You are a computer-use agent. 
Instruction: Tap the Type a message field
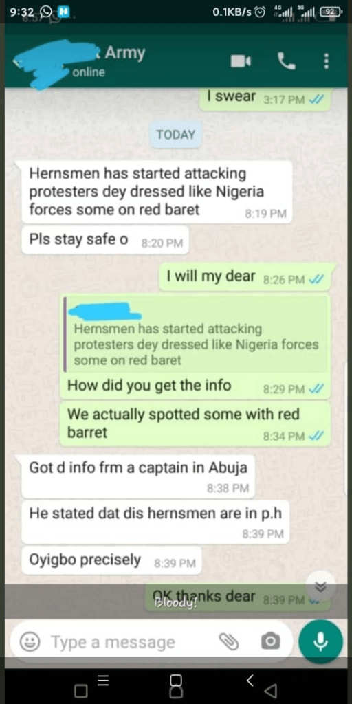click(113, 642)
